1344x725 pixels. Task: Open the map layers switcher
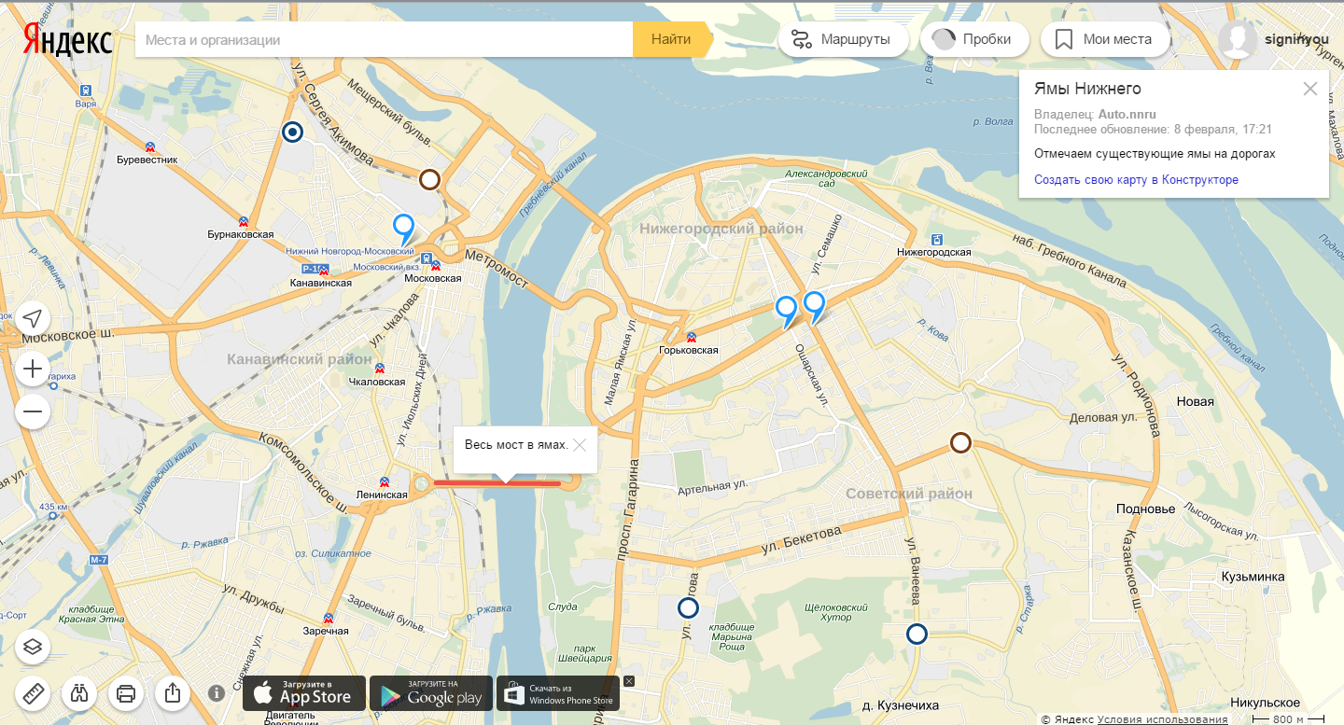(33, 647)
